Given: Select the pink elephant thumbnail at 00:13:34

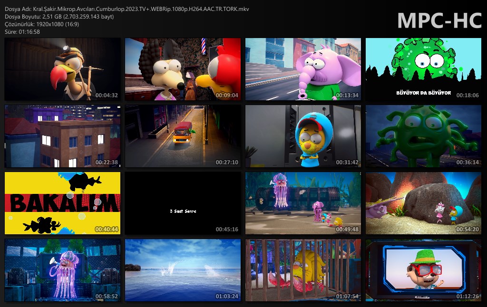Looking at the screenshot, I should (x=303, y=69).
